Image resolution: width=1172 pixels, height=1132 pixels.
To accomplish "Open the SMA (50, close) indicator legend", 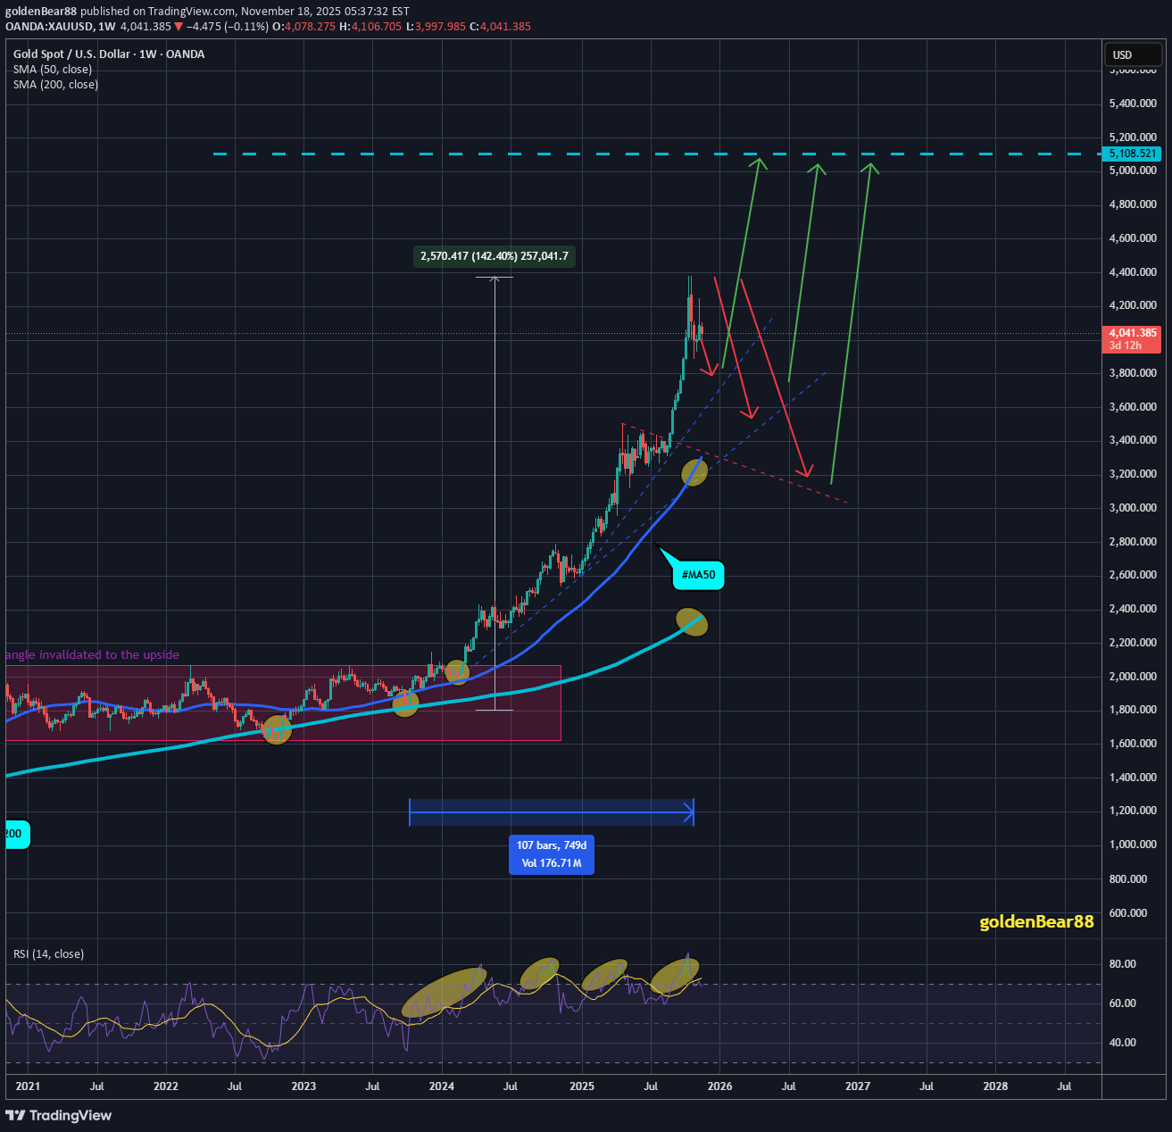I will point(53,70).
